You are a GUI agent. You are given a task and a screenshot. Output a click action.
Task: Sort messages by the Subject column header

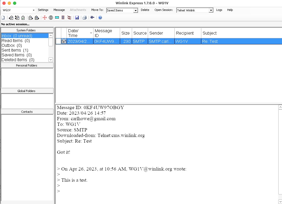point(210,33)
